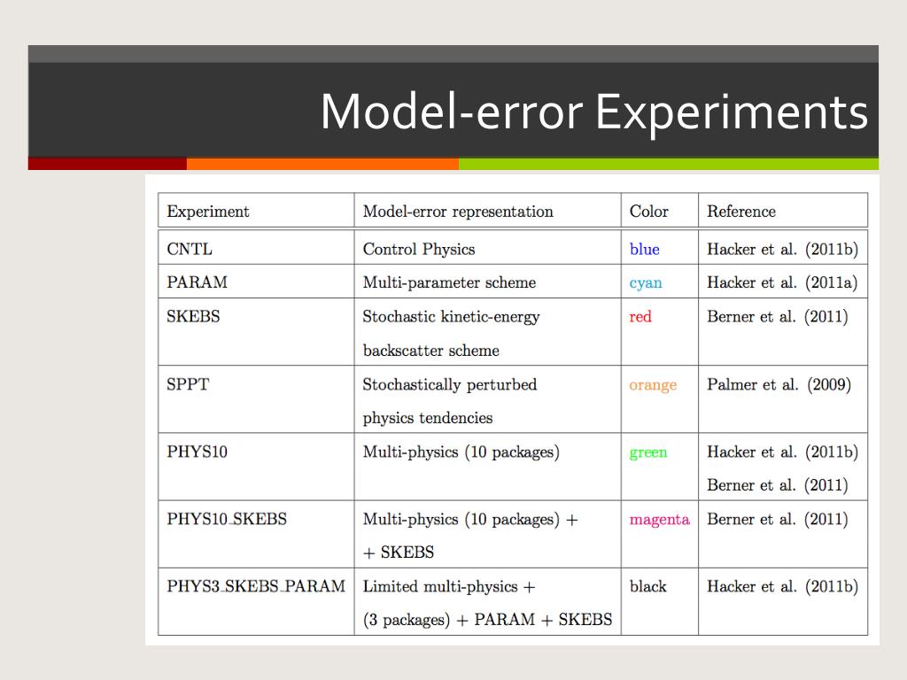
Task: Select the "green" color text
Action: click(x=648, y=452)
